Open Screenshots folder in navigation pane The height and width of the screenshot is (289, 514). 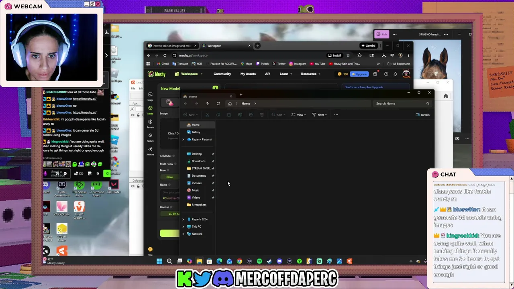[x=199, y=205]
